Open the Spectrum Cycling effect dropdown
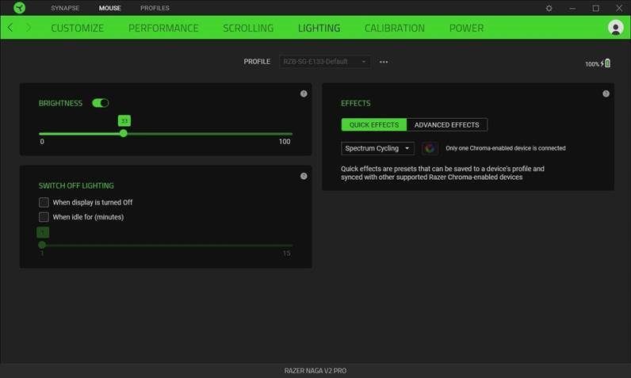This screenshot has width=631, height=378. click(377, 148)
